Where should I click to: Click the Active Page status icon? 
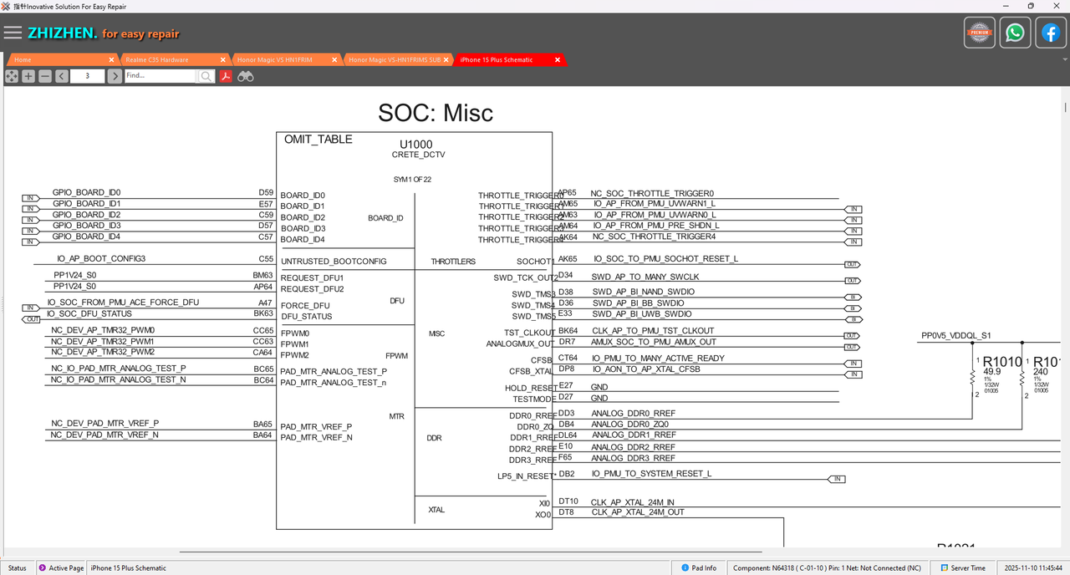point(43,567)
